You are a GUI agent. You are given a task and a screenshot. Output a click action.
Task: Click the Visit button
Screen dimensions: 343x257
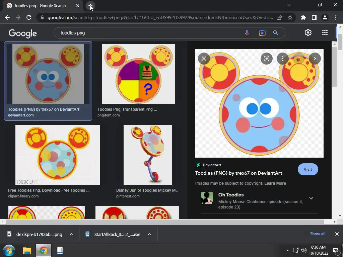point(308,169)
